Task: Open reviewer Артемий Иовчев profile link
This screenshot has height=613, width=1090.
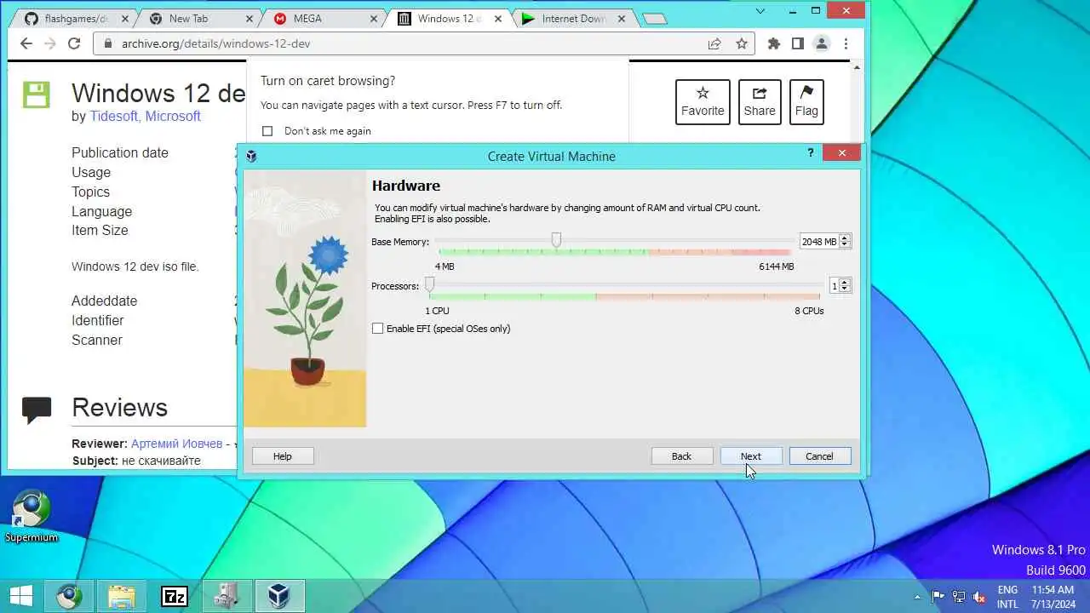Action: pos(176,444)
